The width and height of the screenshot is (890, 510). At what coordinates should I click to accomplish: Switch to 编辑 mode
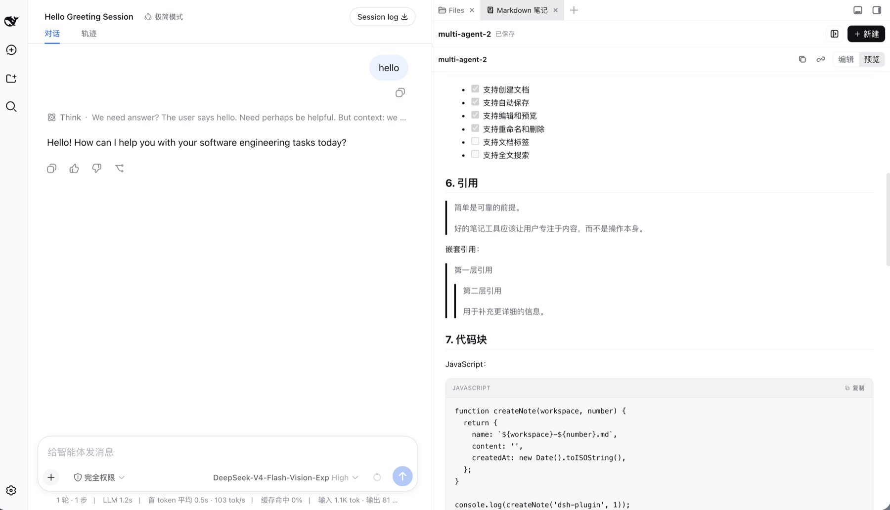point(846,59)
